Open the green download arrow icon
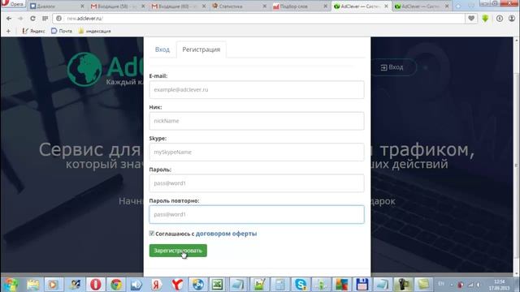 [x=485, y=19]
